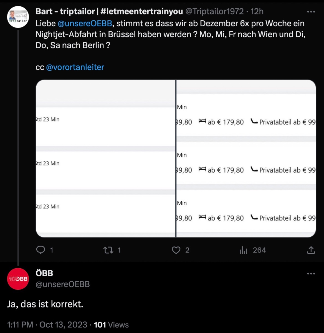Open the @unsereOEBB mention link
This screenshot has height=333, width=324.
(x=85, y=23)
